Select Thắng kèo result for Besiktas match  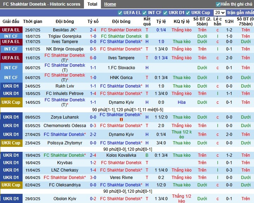click(x=182, y=30)
